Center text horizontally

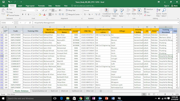click(53, 14)
